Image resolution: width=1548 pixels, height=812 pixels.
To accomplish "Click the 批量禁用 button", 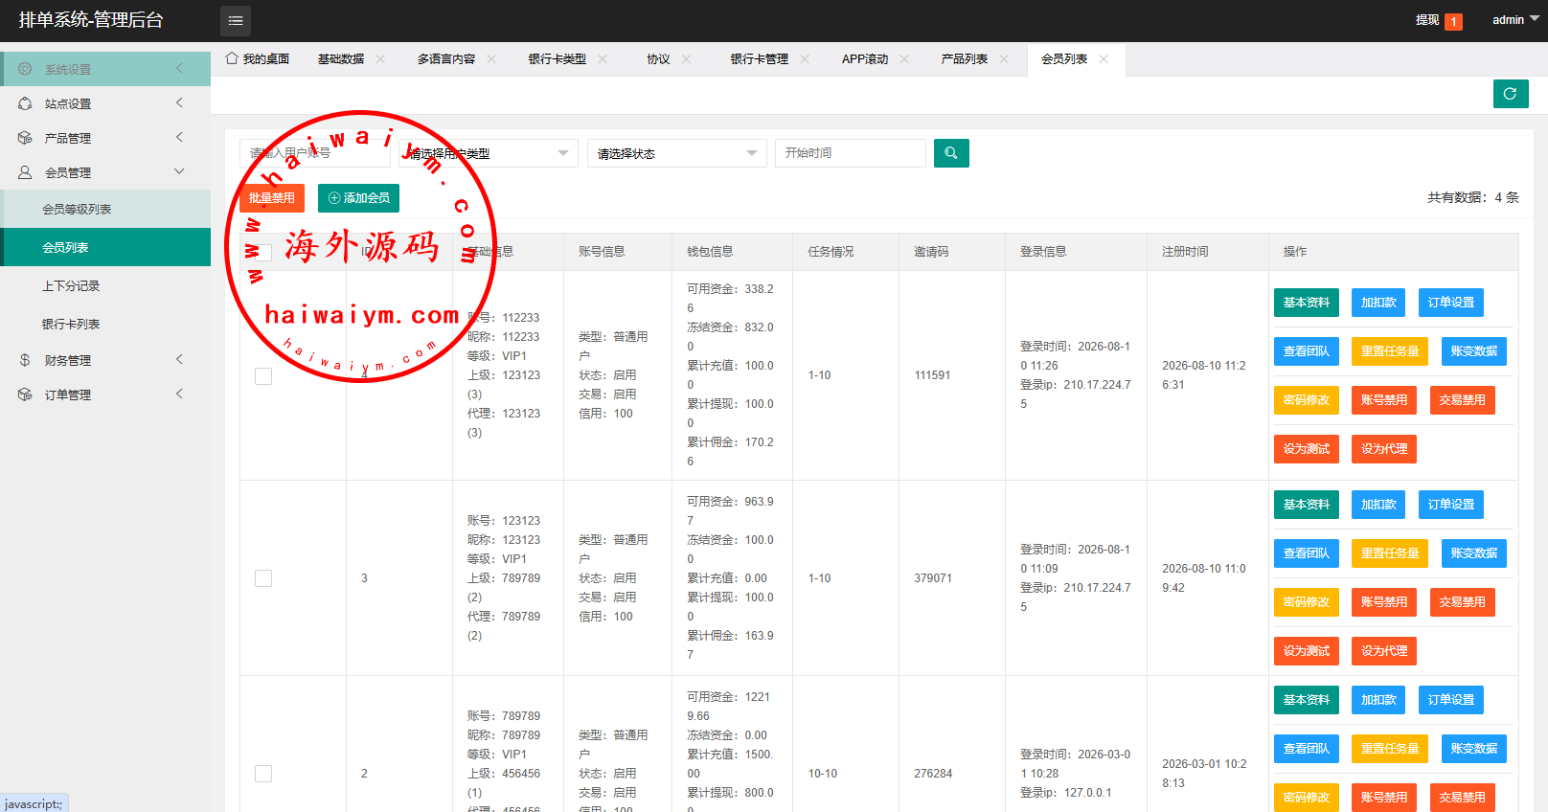I will [x=272, y=198].
